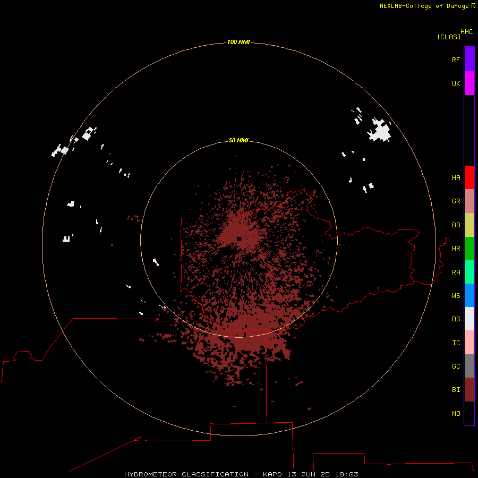This screenshot has width=478, height=478.
Task: Click the RF legend label
Action: point(456,59)
